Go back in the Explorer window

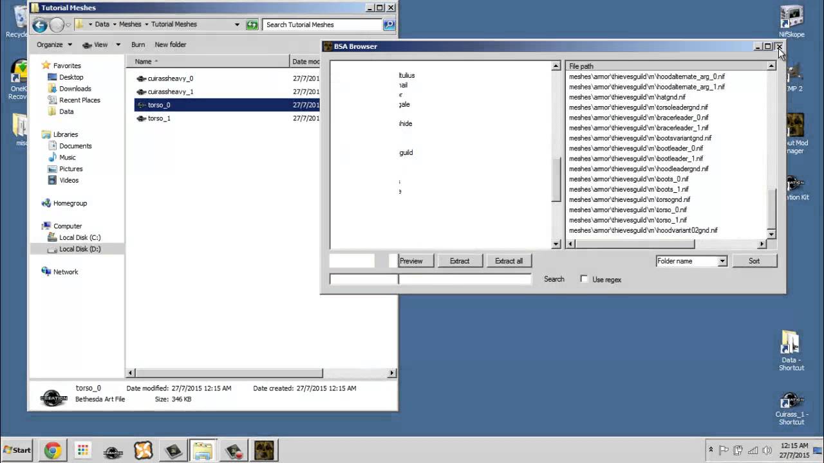coord(40,25)
